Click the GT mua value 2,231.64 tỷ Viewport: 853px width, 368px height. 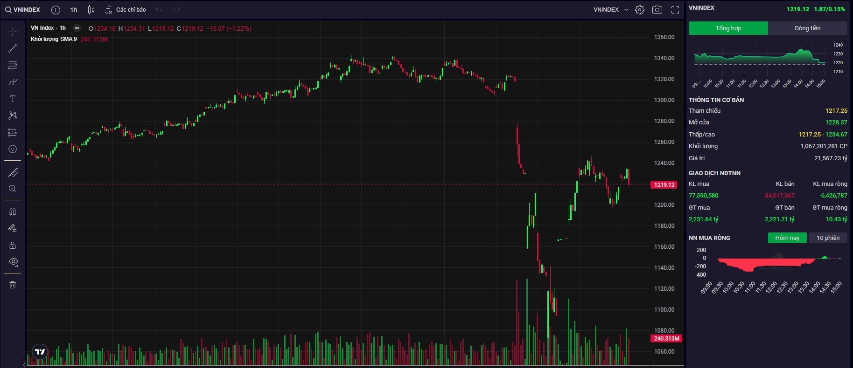pos(703,219)
